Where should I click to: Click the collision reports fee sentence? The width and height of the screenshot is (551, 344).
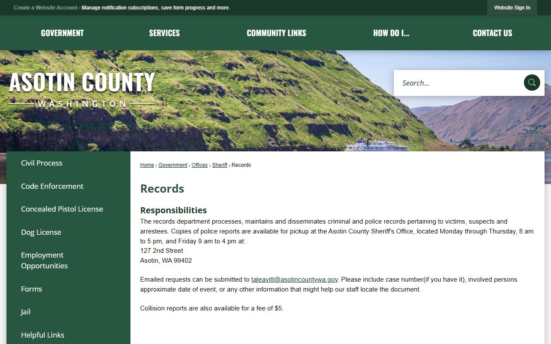click(x=212, y=308)
